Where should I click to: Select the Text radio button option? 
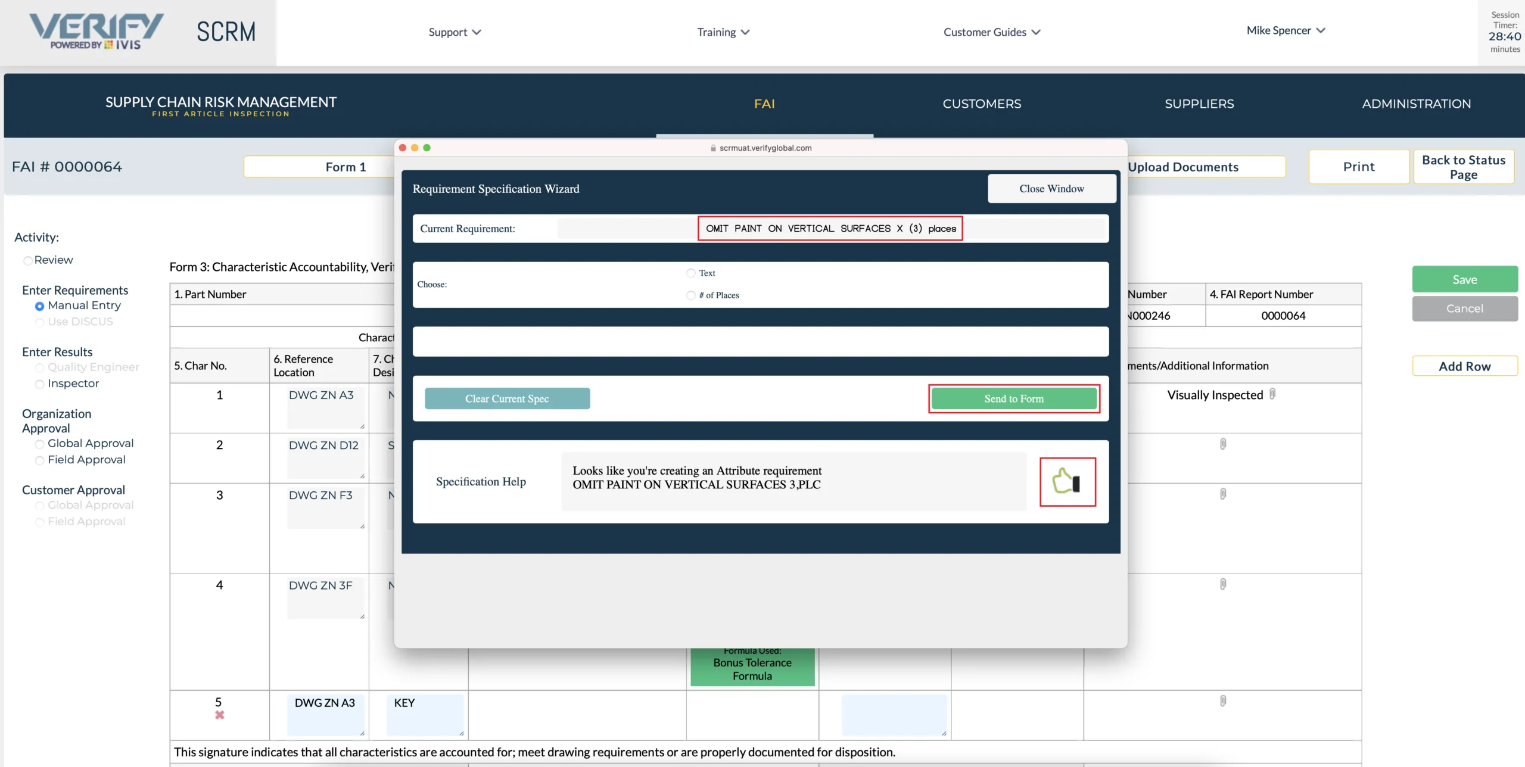(690, 272)
